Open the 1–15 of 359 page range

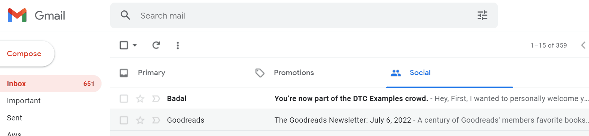point(548,45)
